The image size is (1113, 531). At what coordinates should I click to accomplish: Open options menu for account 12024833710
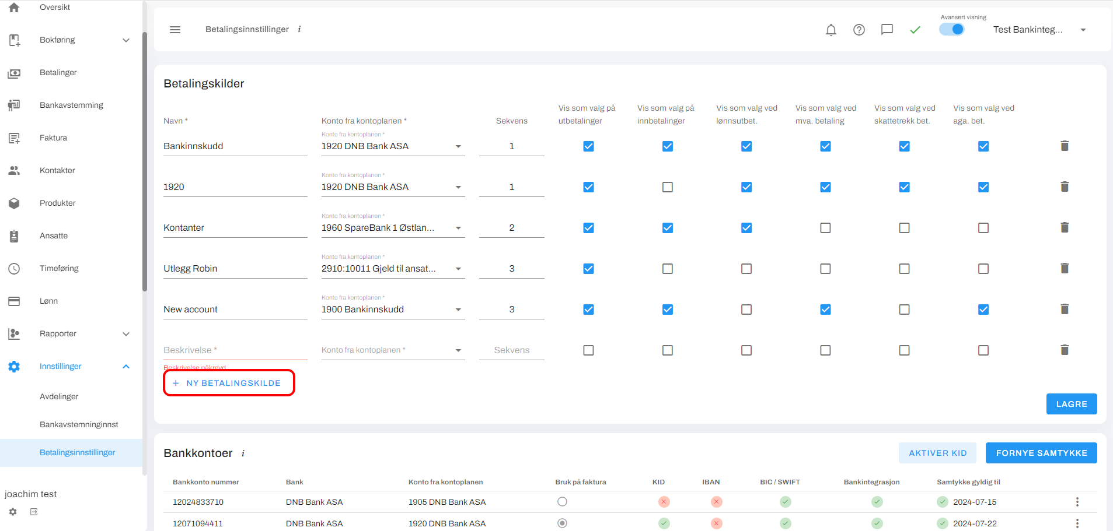[x=1077, y=502]
